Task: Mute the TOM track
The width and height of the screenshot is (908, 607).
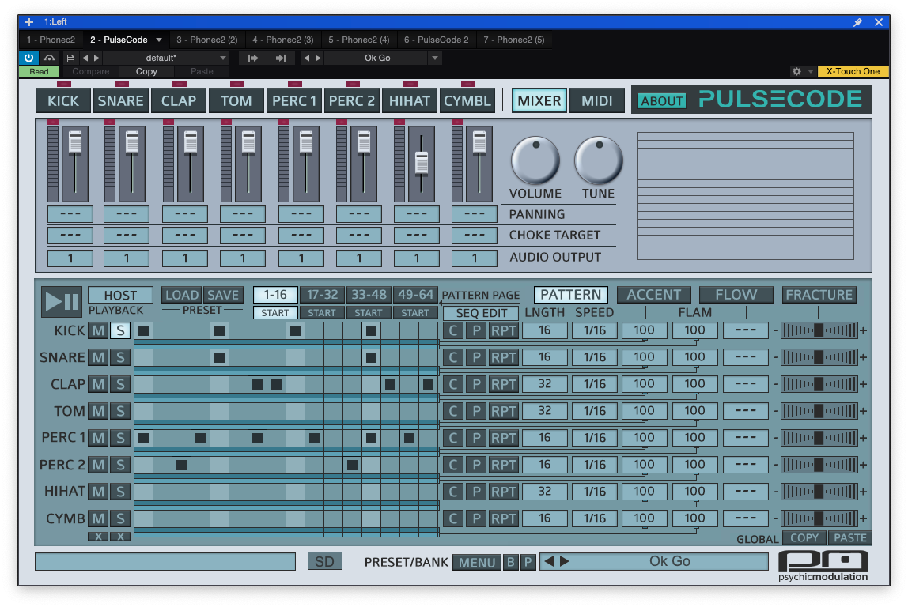Action: coord(98,412)
